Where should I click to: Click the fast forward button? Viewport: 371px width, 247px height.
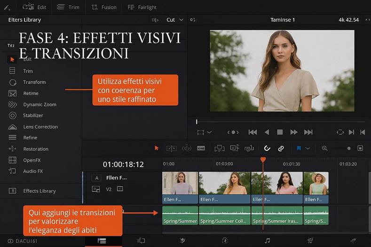293,132
